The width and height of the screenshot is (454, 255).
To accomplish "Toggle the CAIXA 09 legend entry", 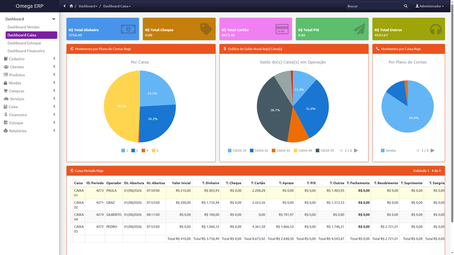I will pyautogui.click(x=303, y=151).
